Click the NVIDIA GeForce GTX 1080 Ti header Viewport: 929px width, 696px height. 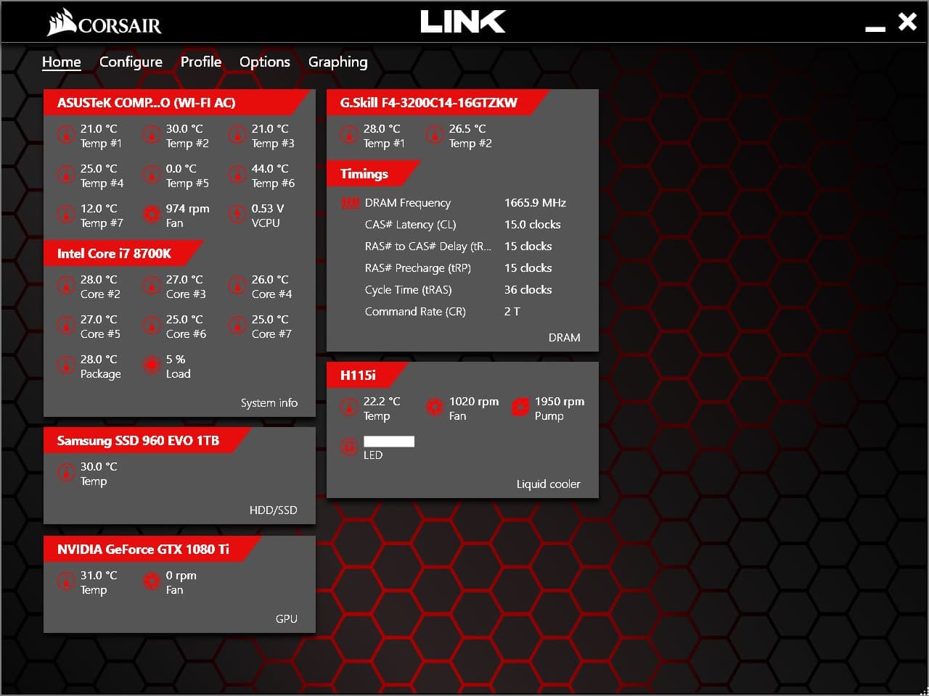tap(152, 550)
